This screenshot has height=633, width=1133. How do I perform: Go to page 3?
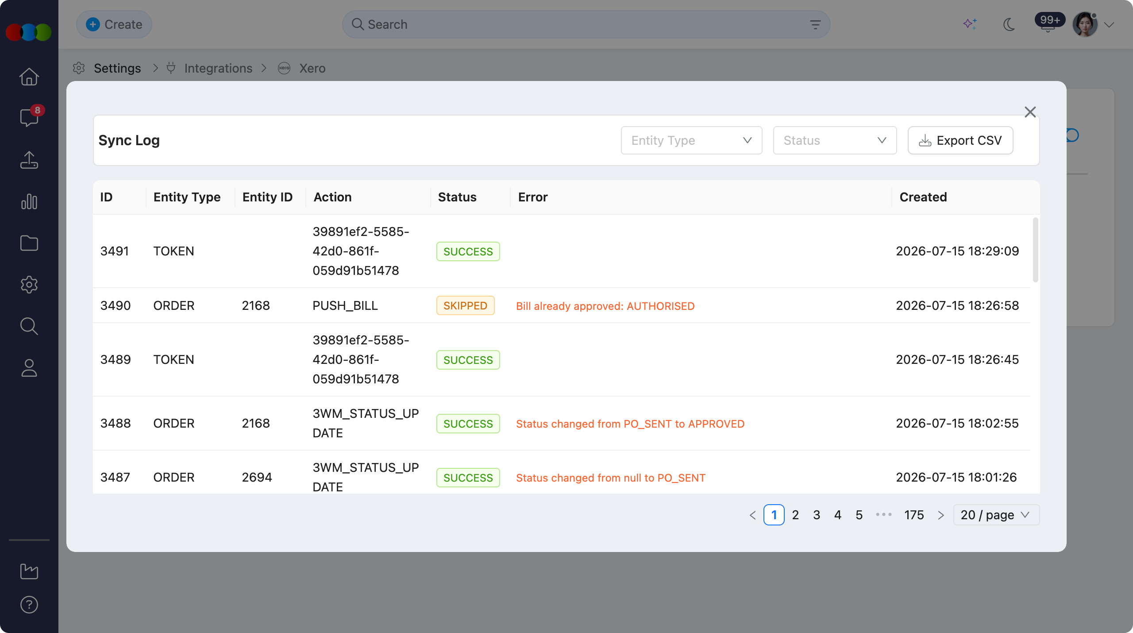(817, 515)
